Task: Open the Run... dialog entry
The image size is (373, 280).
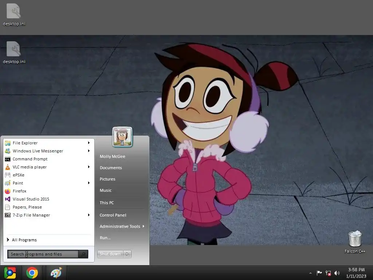Action: pyautogui.click(x=105, y=238)
